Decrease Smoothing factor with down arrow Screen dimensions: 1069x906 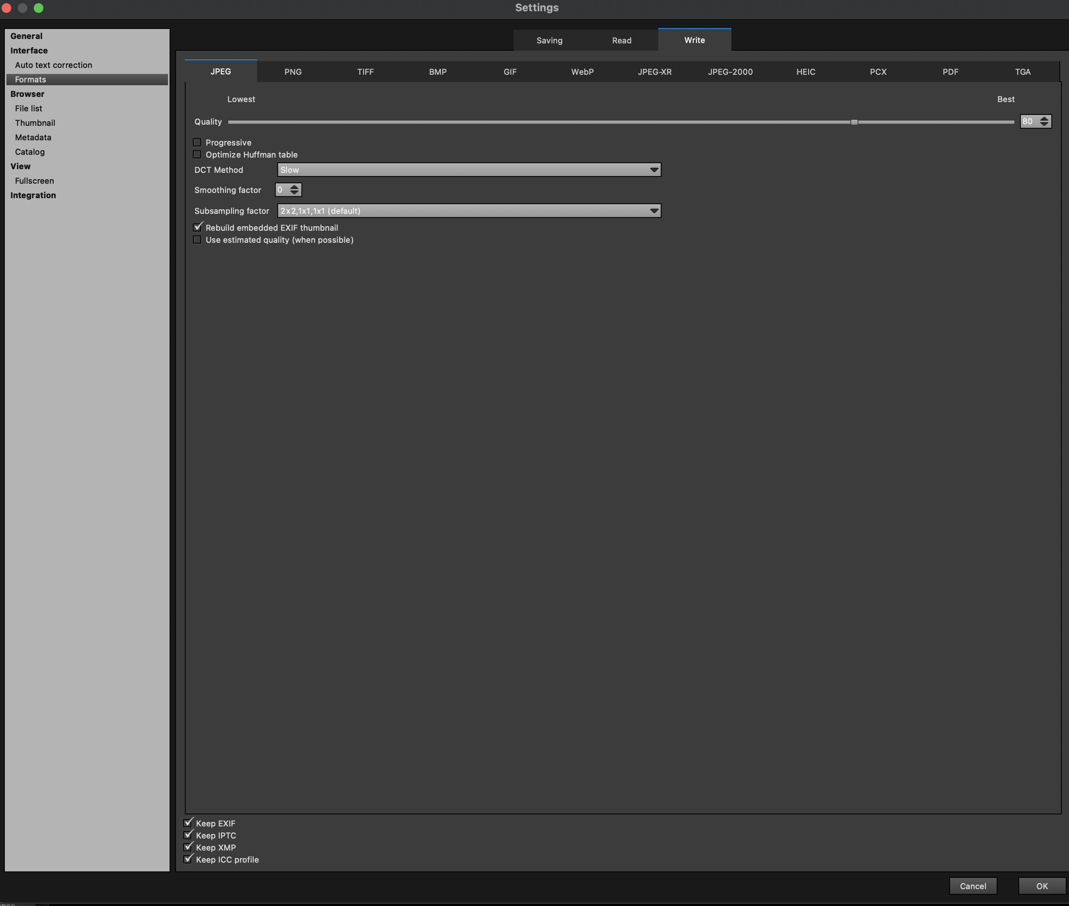(x=294, y=193)
